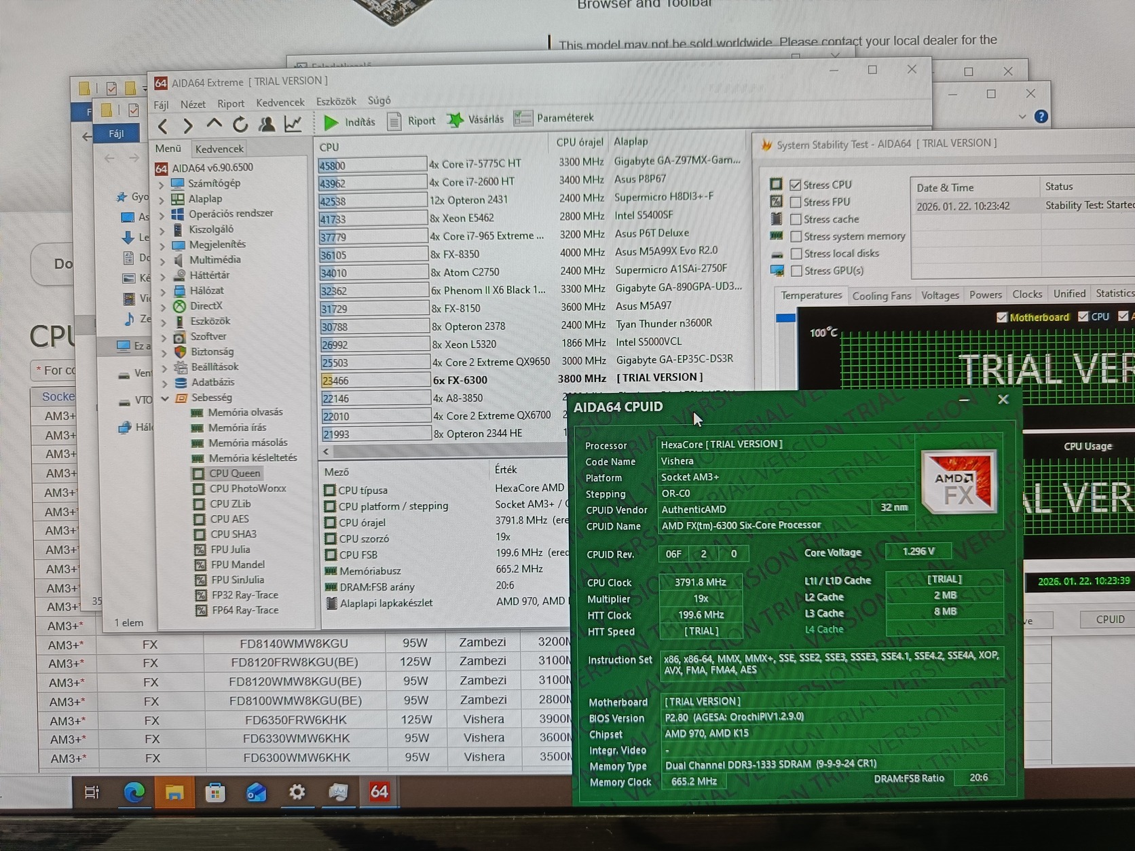Switch to the Cooling Fans tab
Image resolution: width=1135 pixels, height=851 pixels.
pyautogui.click(x=881, y=296)
